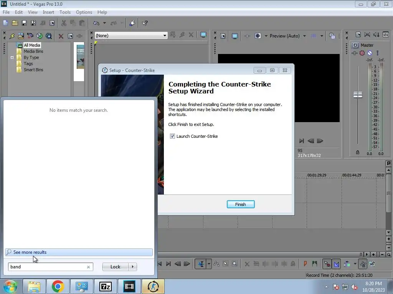Viewport: 393px width, 294px height.
Task: Click See more results link
Action: (79, 252)
